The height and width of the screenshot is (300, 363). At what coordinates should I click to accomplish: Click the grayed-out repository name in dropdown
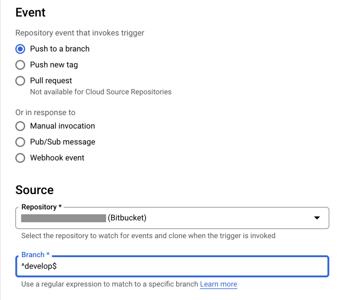[64, 218]
